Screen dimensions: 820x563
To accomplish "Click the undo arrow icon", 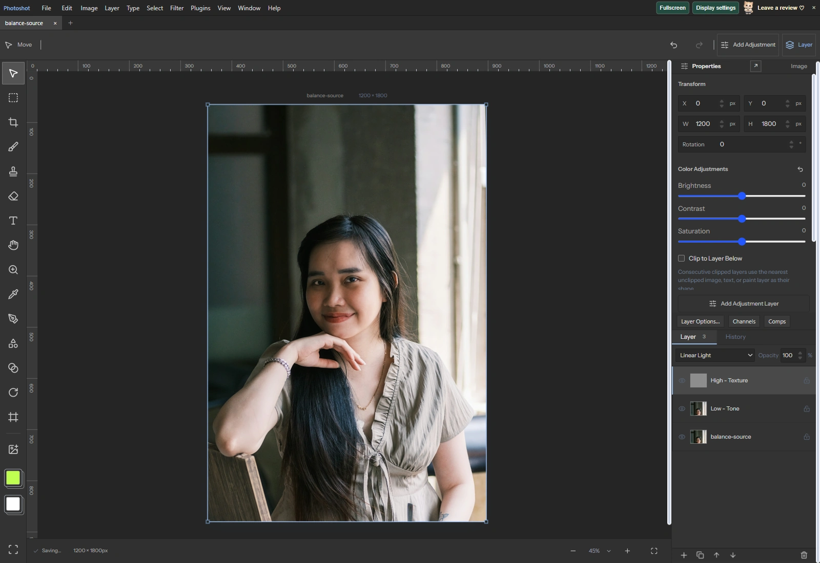I will [673, 45].
